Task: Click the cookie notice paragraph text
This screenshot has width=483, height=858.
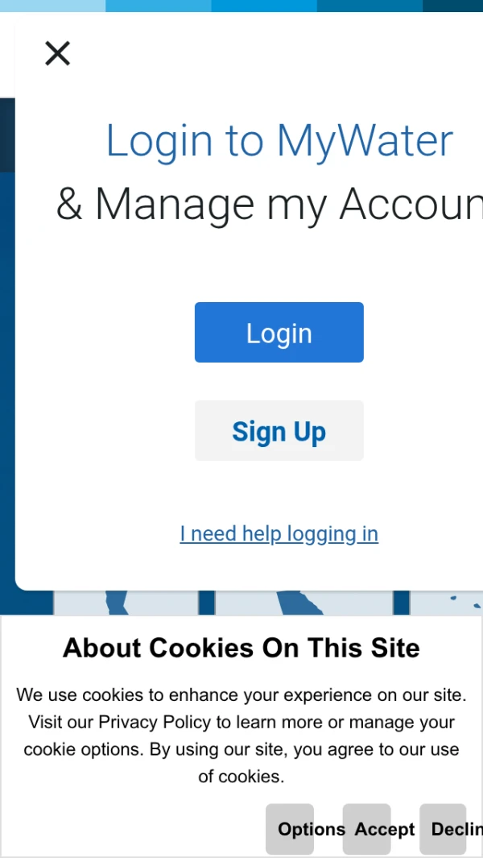Action: coord(242,736)
